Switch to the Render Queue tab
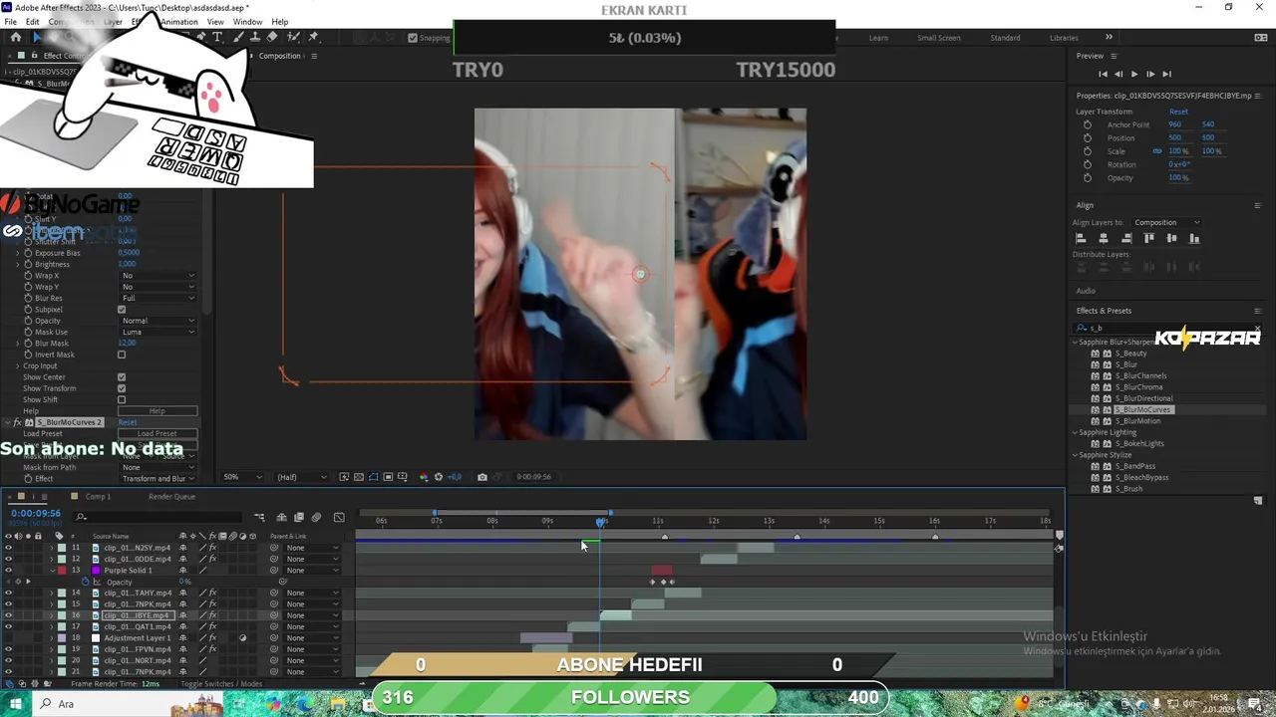Image resolution: width=1276 pixels, height=717 pixels. tap(171, 496)
